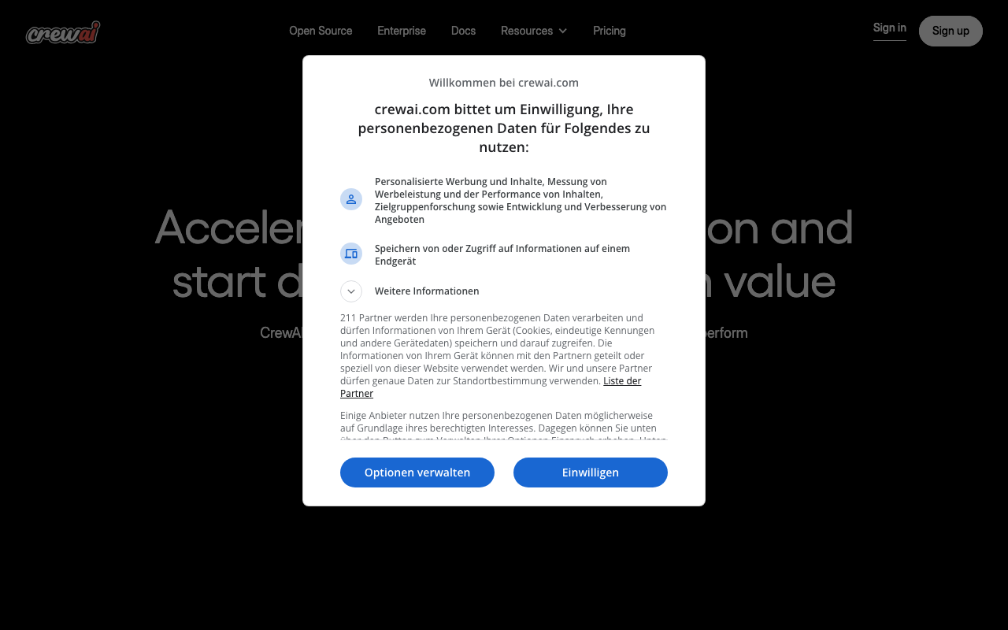Click the personalized ads person icon
1008x630 pixels.
[351, 199]
